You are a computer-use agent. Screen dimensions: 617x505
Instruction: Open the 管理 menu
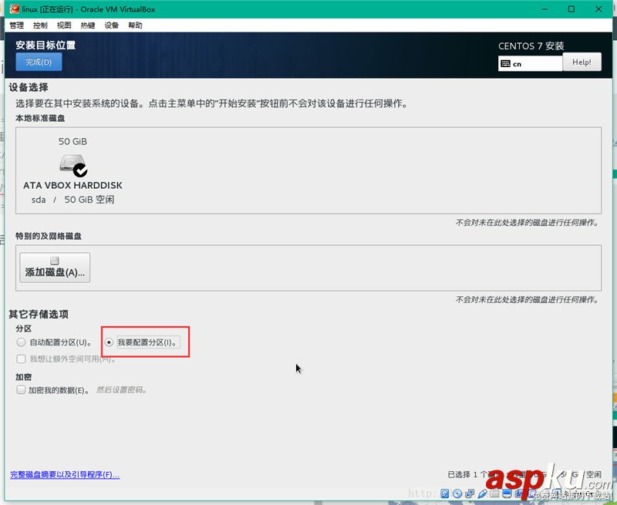(x=16, y=25)
